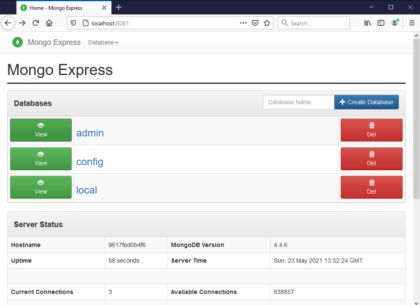Select the hostname value 9617fed0b4f6
Viewport: 420px width, 305px height.
(x=127, y=245)
